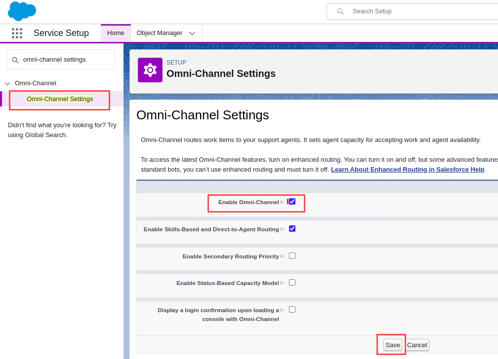
Task: Open the Object Manager dropdown arrow
Action: (193, 33)
